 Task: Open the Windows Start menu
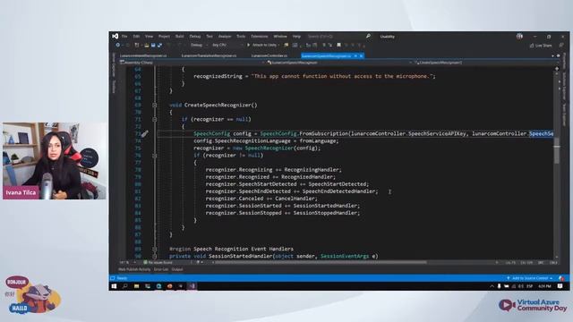click(114, 286)
